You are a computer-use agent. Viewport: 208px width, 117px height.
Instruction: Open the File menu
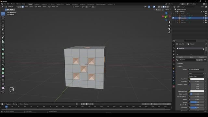[x=5, y=4]
